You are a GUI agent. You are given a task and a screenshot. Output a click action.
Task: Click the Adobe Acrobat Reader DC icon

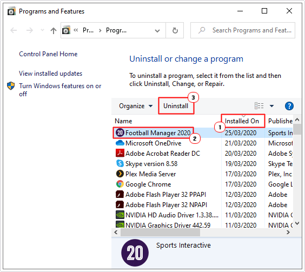click(x=120, y=153)
